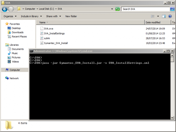
Task: Click the address bar folder icon
Action: point(19,9)
